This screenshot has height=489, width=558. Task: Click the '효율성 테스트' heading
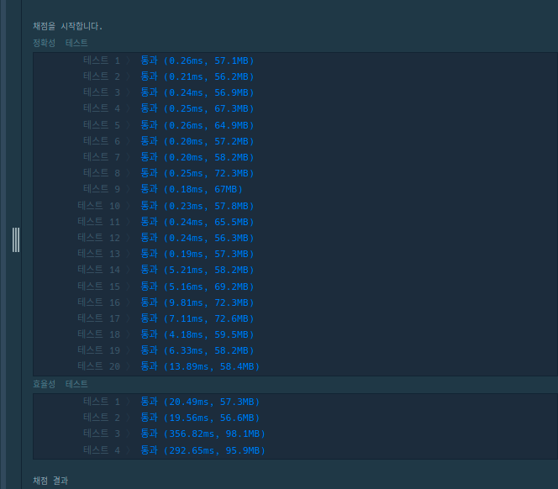point(61,384)
